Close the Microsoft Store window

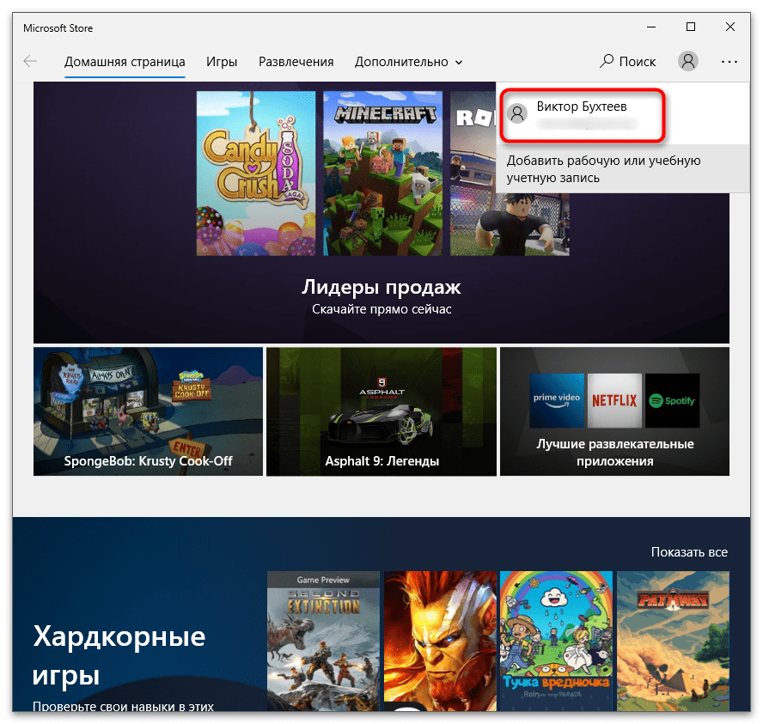tap(729, 27)
